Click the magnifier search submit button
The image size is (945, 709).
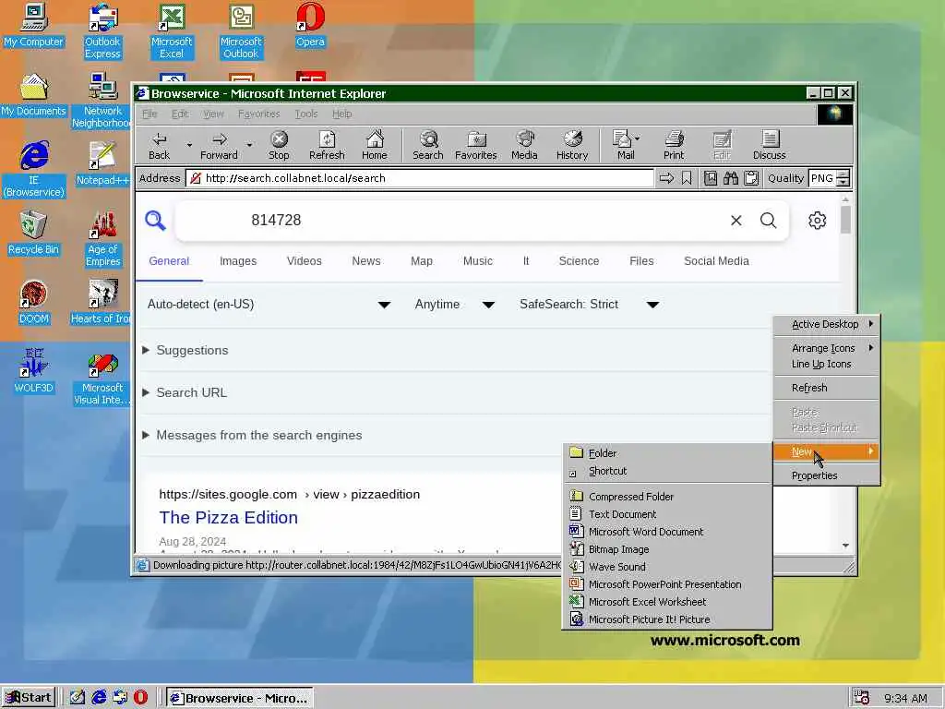pyautogui.click(x=768, y=221)
